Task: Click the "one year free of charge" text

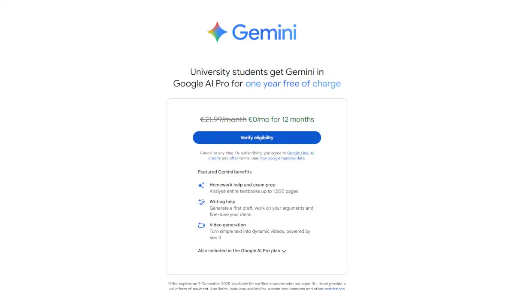Action: click(293, 83)
